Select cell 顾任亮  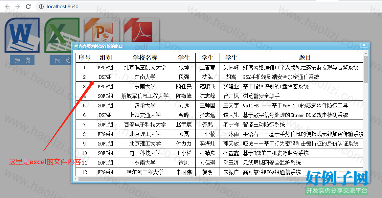point(184,86)
